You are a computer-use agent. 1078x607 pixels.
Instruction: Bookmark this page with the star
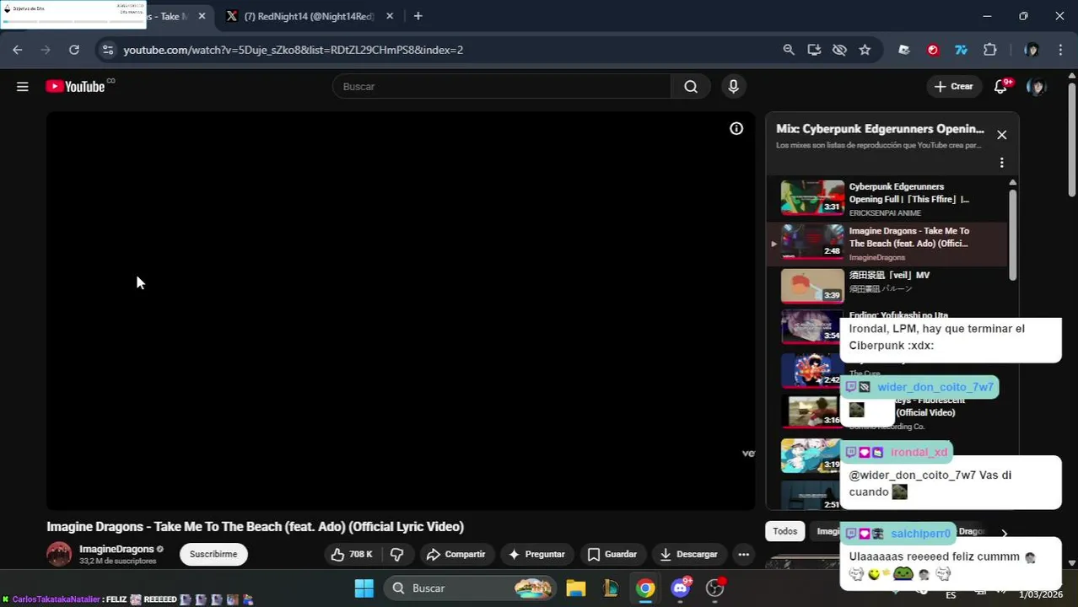(865, 50)
